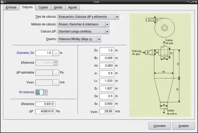Switch to the Entrada tab
The width and height of the screenshot is (198, 133).
[x=11, y=7]
